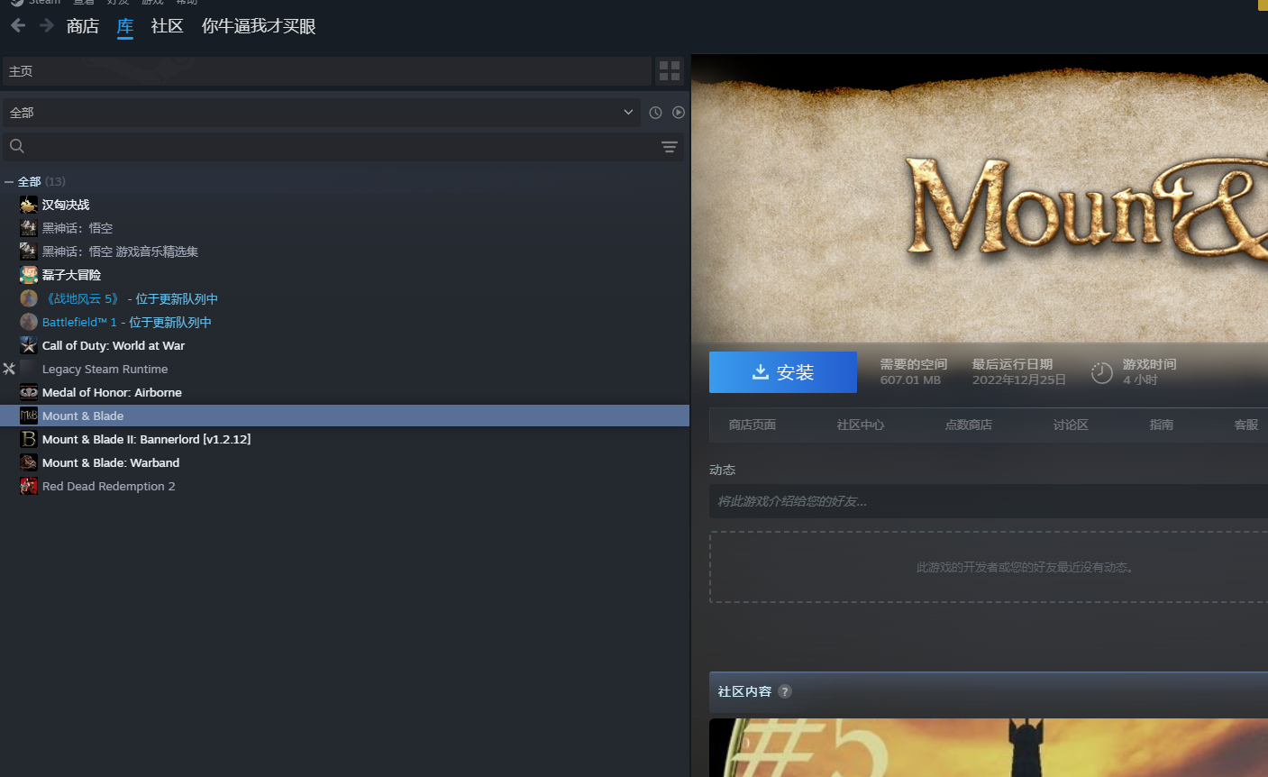Click the blue 安装 install button
The width and height of the screenshot is (1268, 777).
click(x=783, y=372)
